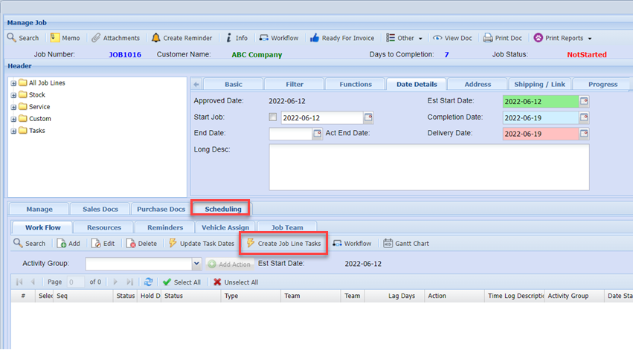Refresh the workflow grid list

[x=149, y=282]
